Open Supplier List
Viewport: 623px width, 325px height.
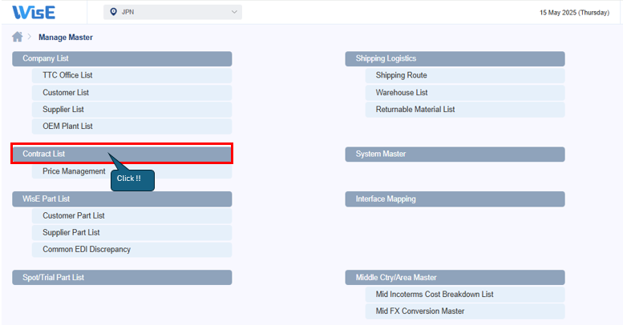(132, 110)
